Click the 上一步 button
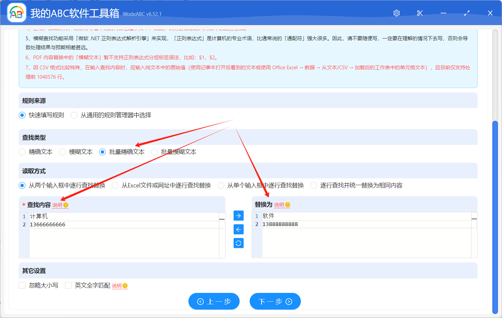The width and height of the screenshot is (502, 318). [x=214, y=301]
